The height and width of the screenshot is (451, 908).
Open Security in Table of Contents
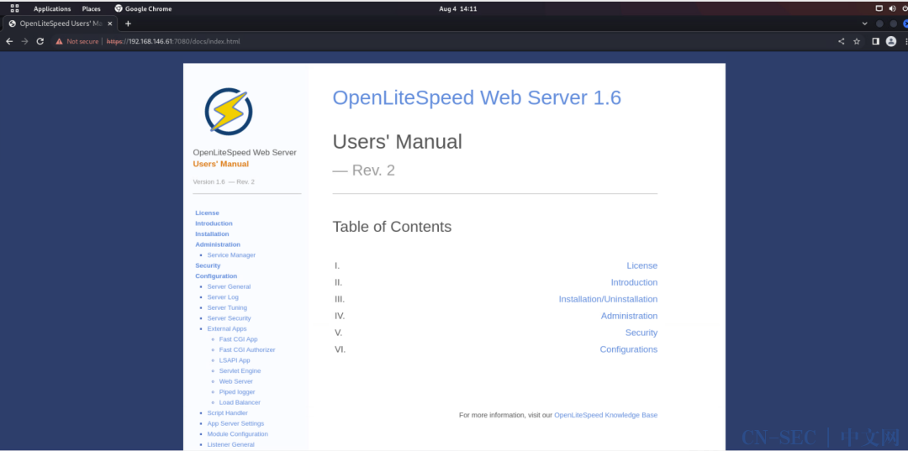click(641, 333)
